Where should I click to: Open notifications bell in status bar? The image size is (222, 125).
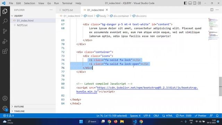coord(217,116)
